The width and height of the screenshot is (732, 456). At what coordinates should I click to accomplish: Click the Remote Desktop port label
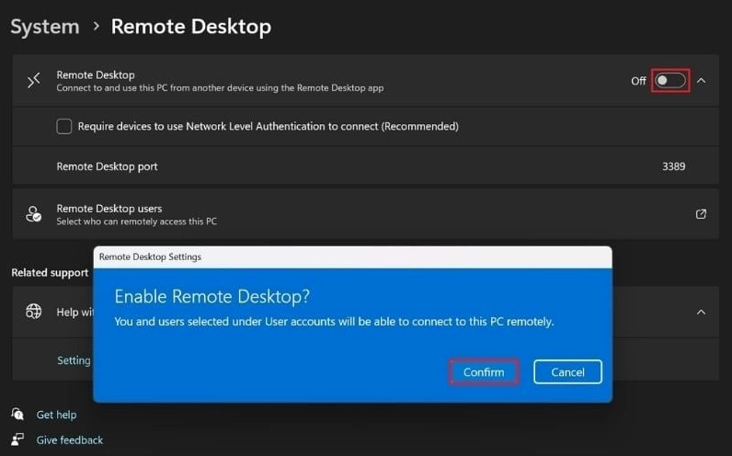[107, 166]
